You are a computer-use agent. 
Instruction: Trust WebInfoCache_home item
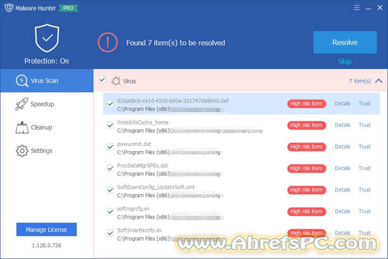pos(365,125)
